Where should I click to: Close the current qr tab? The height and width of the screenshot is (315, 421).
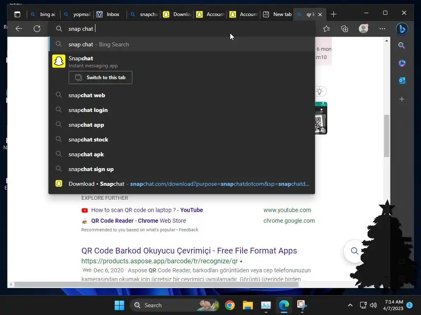tap(320, 14)
